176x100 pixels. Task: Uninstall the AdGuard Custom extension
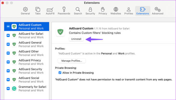click(76, 39)
